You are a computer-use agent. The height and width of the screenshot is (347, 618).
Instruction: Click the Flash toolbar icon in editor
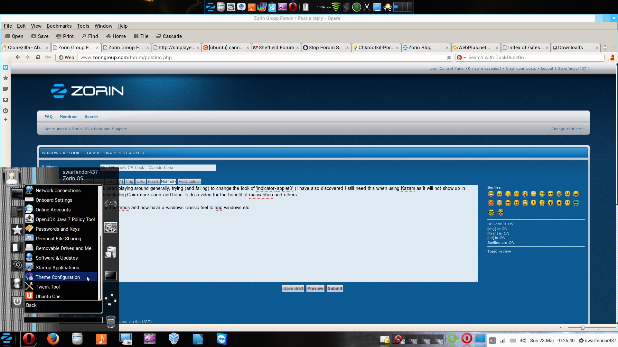point(153,181)
